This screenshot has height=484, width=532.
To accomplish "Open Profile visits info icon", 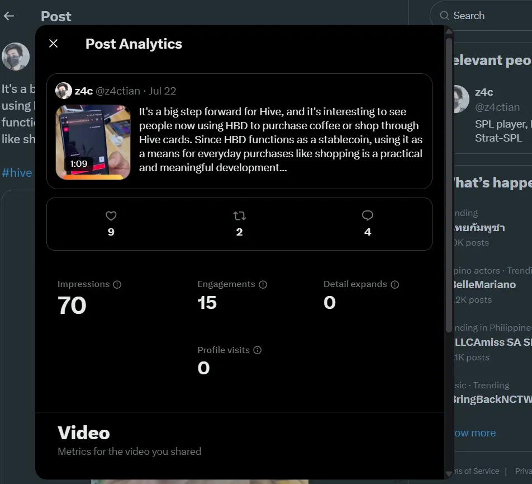I will click(258, 350).
